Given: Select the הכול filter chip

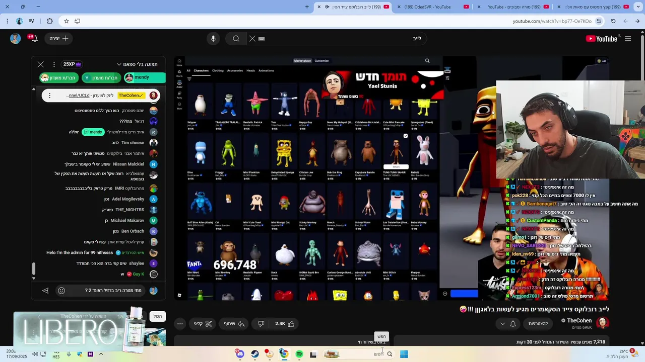Looking at the screenshot, I should point(158,316).
